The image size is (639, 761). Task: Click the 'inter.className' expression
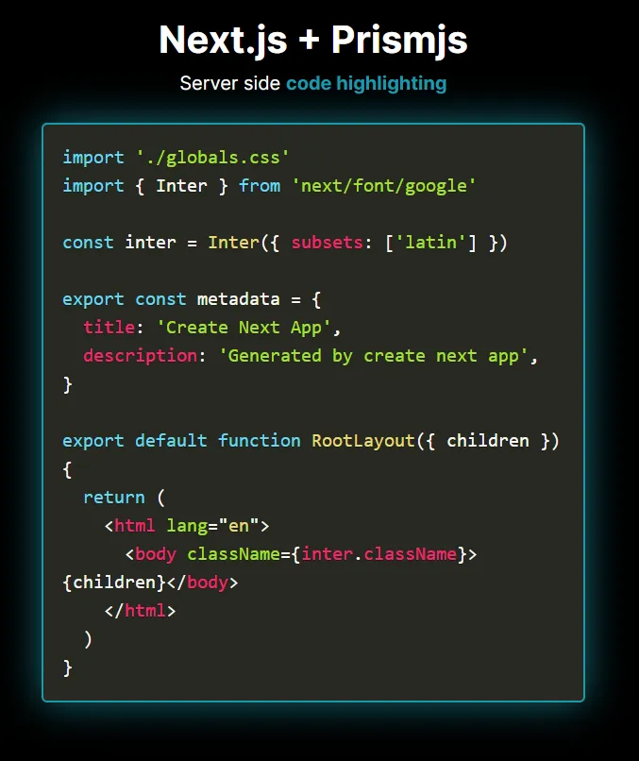pyautogui.click(x=378, y=554)
